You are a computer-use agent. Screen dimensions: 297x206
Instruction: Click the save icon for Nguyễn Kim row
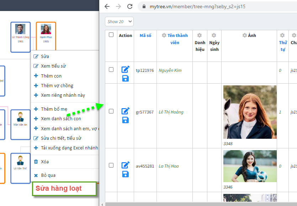pyautogui.click(x=125, y=78)
